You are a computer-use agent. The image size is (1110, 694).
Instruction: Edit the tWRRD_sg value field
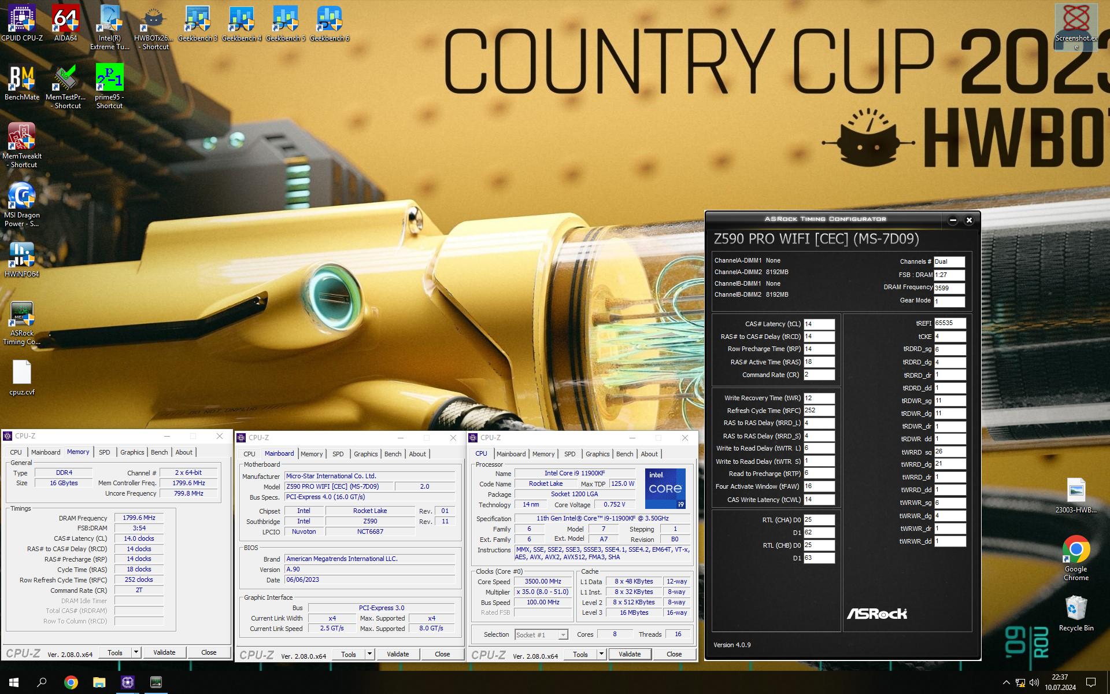(950, 452)
